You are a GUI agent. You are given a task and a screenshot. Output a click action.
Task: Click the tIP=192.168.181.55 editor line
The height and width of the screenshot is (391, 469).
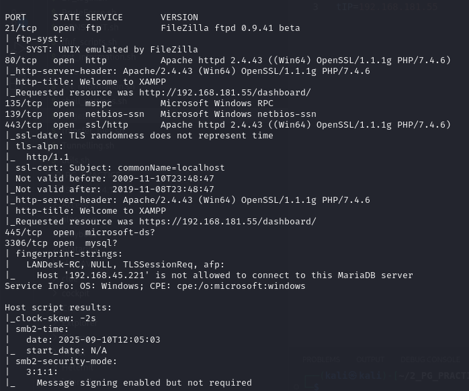387,7
